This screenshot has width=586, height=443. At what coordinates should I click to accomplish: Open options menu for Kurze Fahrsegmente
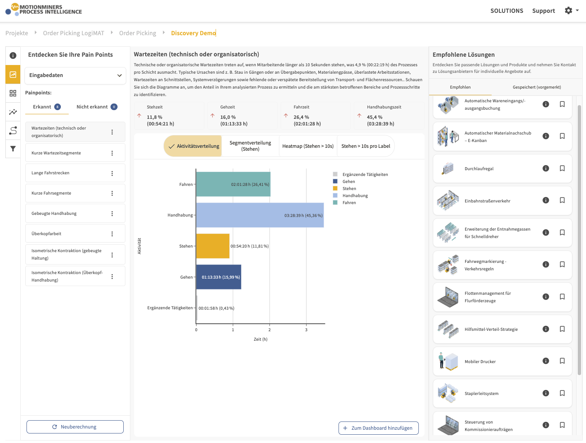click(x=112, y=193)
